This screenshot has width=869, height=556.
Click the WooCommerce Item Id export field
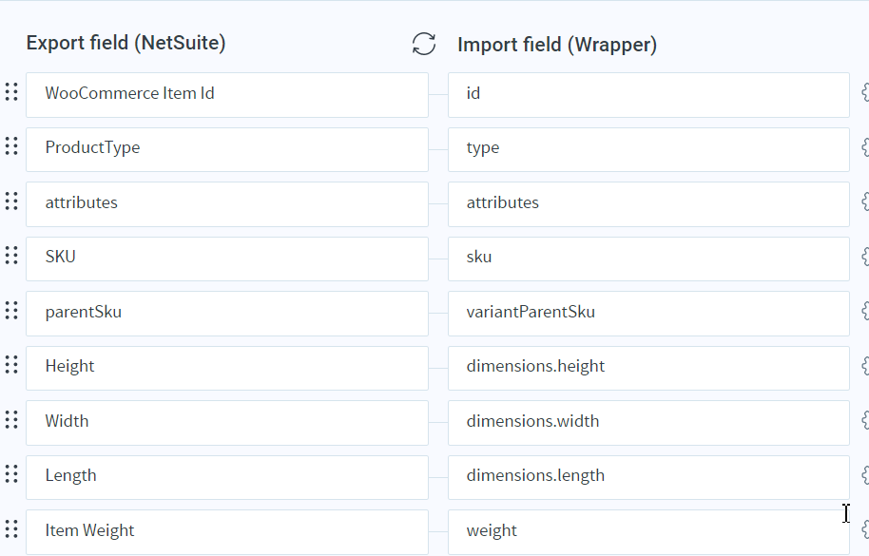pyautogui.click(x=226, y=94)
